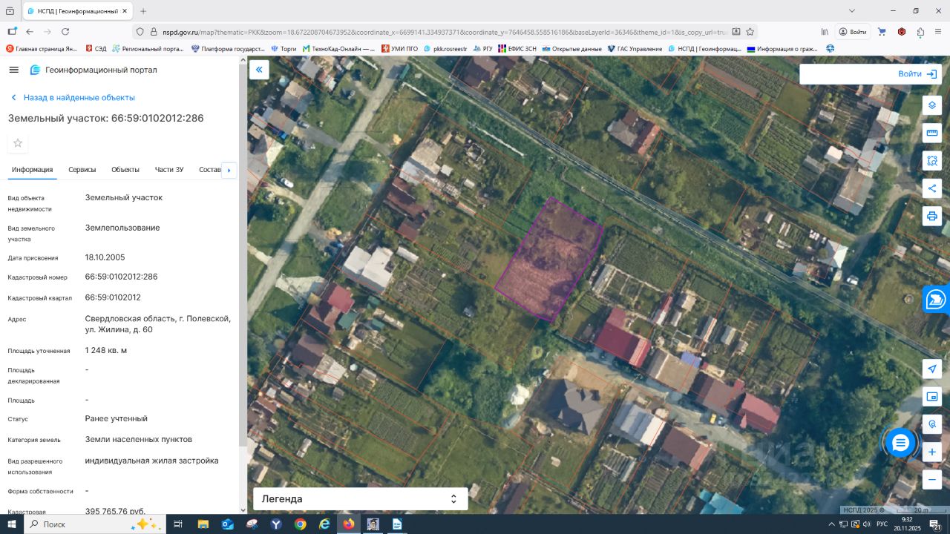Viewport: 950px width, 534px height.
Task: Go back to previous page in browser
Action: point(30,32)
